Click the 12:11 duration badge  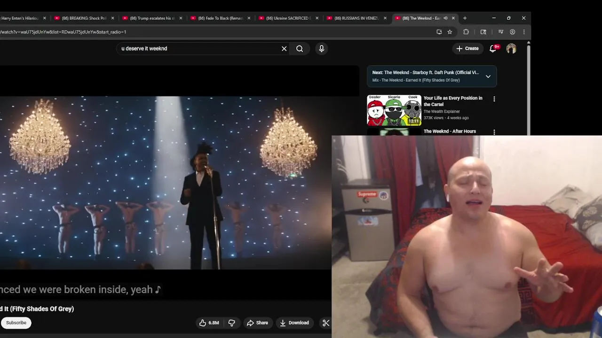tap(413, 121)
